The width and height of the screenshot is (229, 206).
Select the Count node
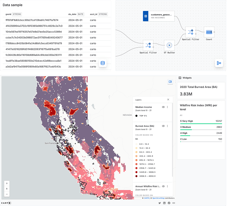(x=209, y=32)
